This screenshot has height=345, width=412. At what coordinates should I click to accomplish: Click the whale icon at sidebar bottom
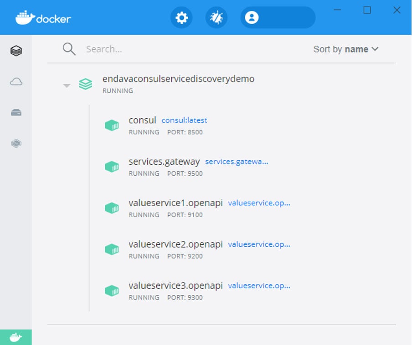pyautogui.click(x=15, y=336)
